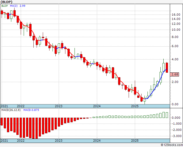Click 2024 on the price chart timeline
Screen dimensions: 183x147
click(97, 106)
